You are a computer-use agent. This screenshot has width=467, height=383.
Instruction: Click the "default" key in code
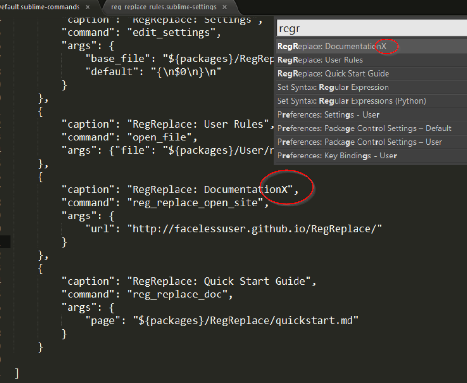[x=112, y=72]
